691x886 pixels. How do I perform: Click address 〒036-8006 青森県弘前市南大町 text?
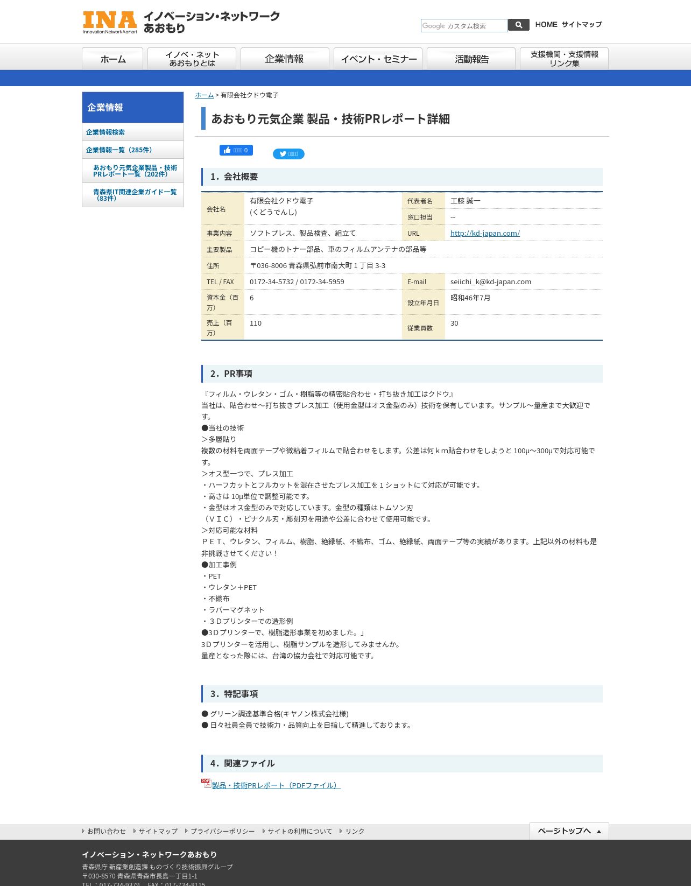[318, 265]
